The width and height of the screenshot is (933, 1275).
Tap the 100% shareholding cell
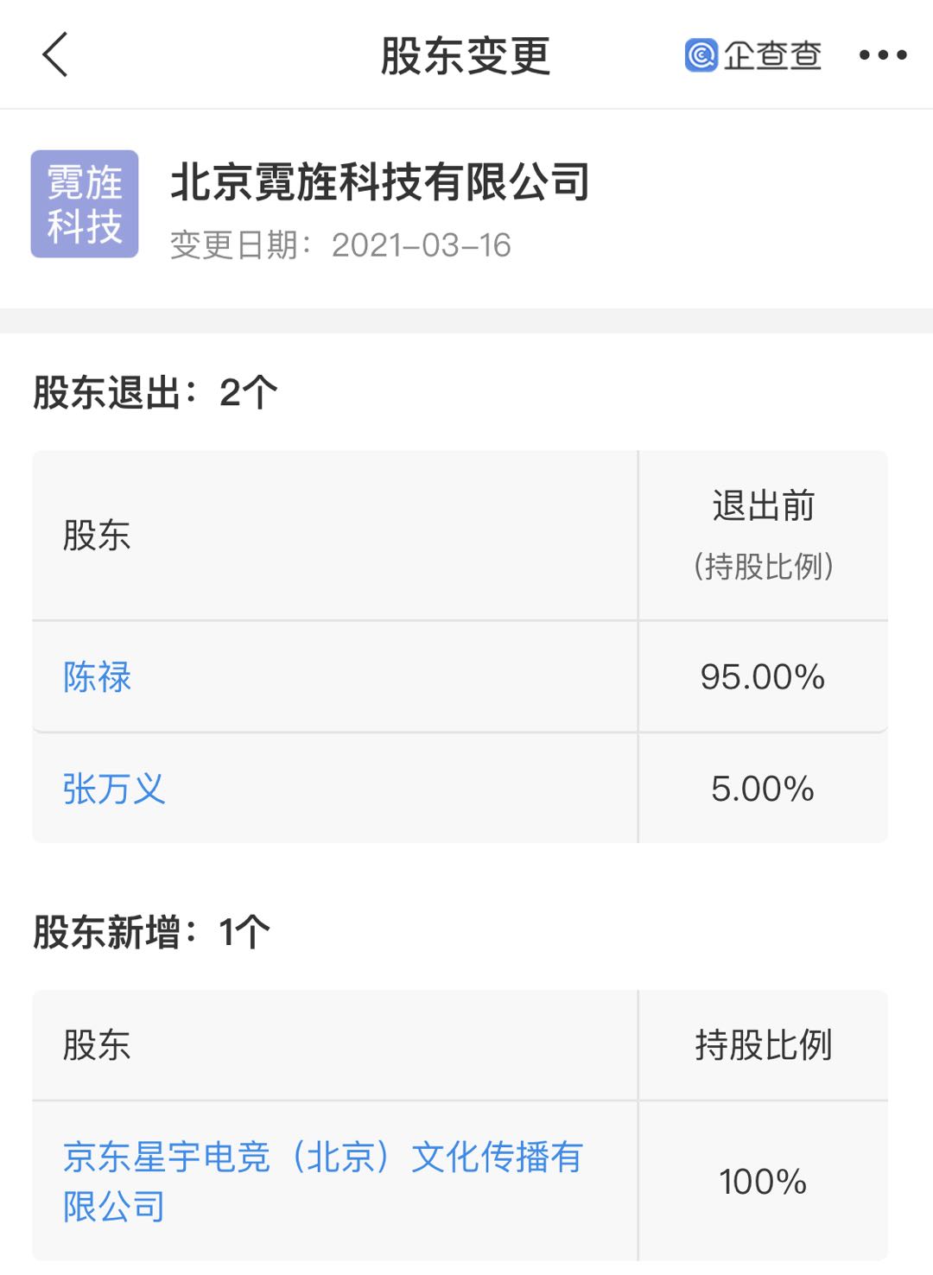[x=763, y=1181]
